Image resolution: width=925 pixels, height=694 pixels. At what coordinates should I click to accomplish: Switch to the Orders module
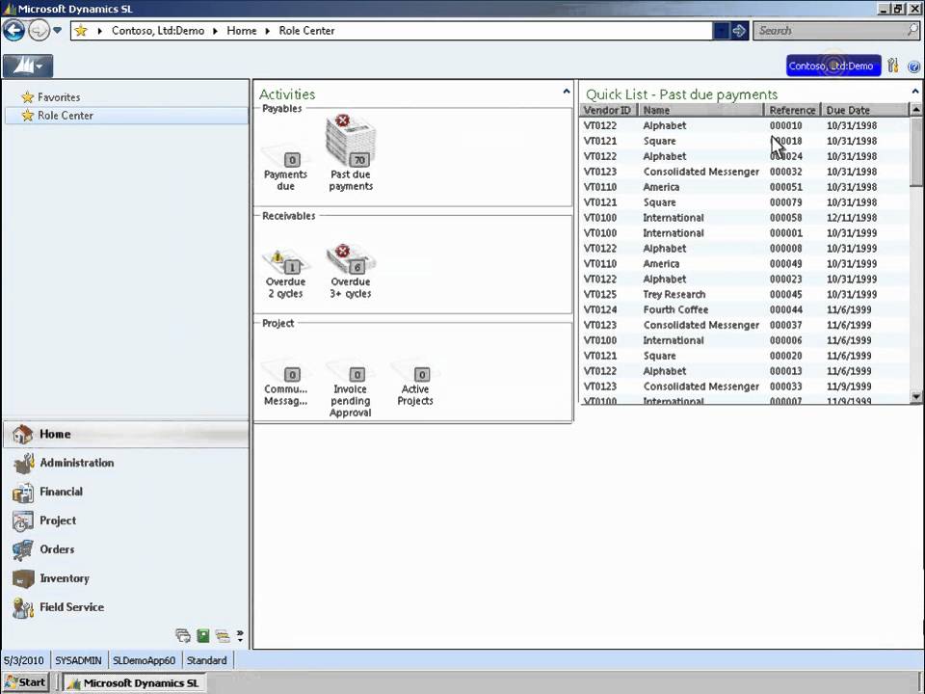pyautogui.click(x=126, y=550)
